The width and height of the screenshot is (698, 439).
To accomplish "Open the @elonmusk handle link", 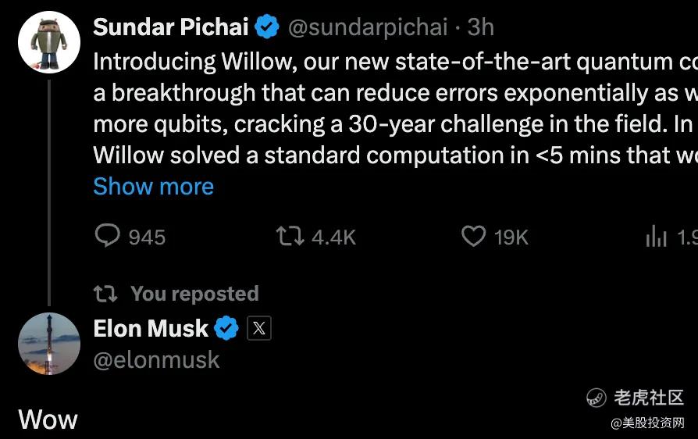I will [x=156, y=360].
